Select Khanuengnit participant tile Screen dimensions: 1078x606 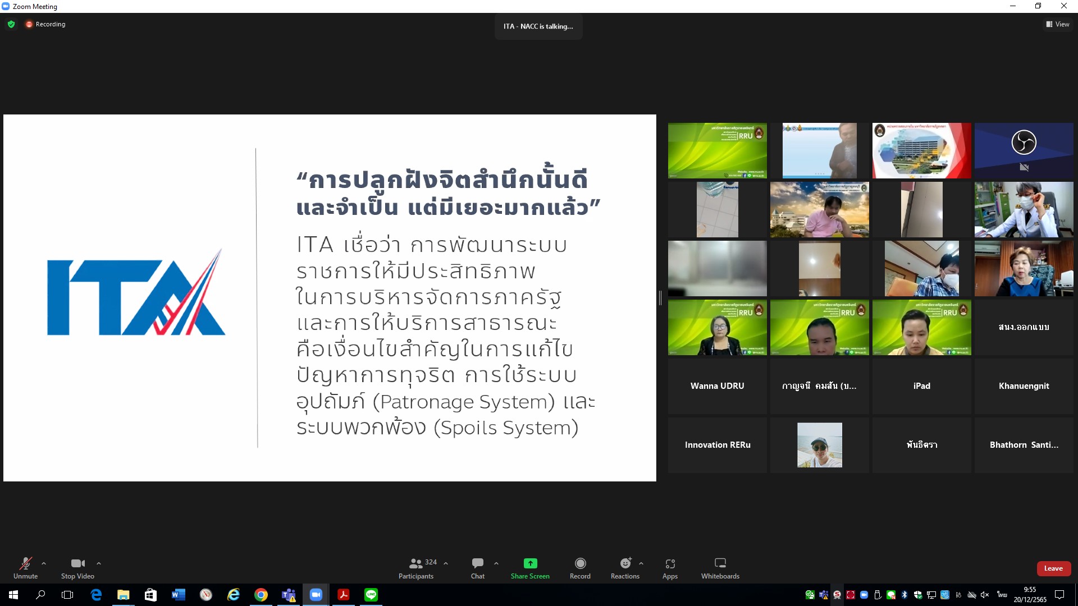pyautogui.click(x=1024, y=386)
